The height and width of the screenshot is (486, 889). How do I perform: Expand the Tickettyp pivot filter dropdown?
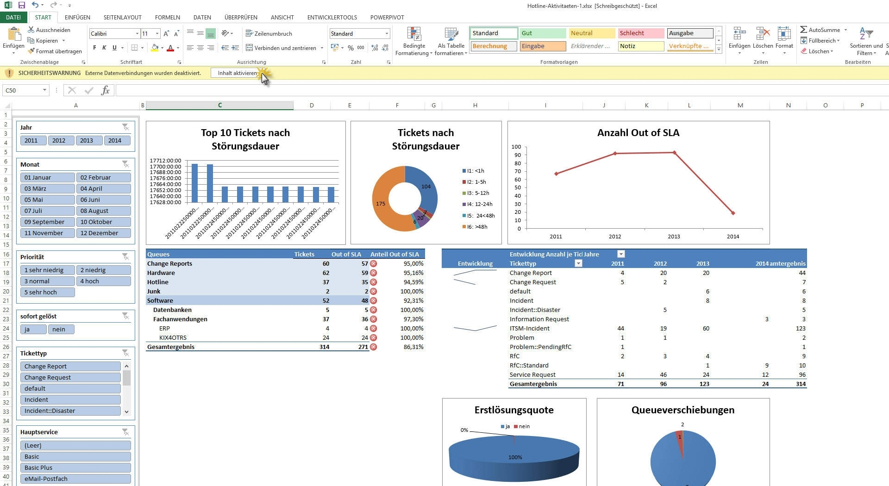click(x=578, y=263)
